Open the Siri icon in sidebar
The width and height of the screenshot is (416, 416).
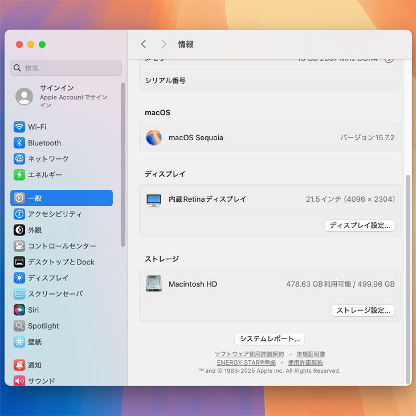[x=19, y=310]
